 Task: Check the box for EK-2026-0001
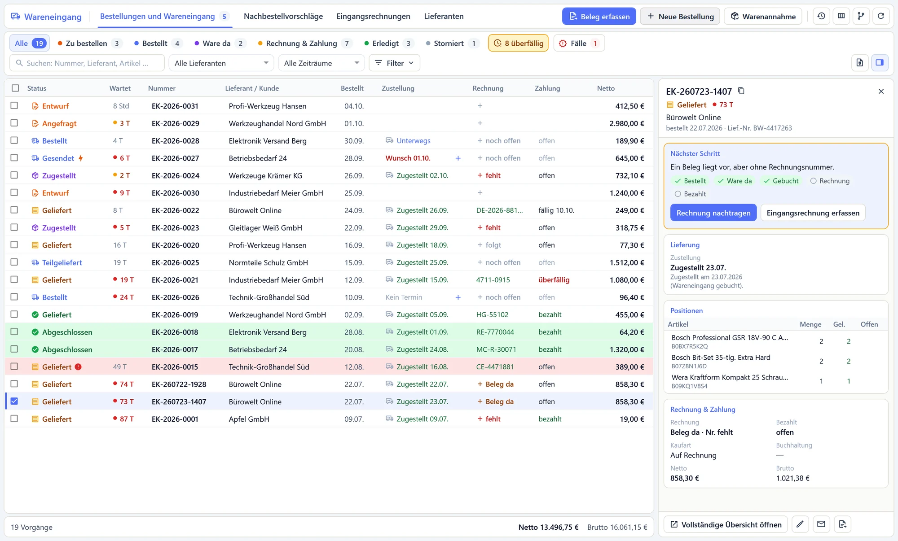[14, 419]
